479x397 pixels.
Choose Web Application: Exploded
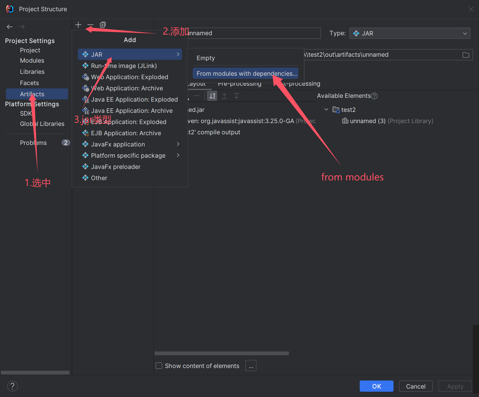click(x=130, y=77)
